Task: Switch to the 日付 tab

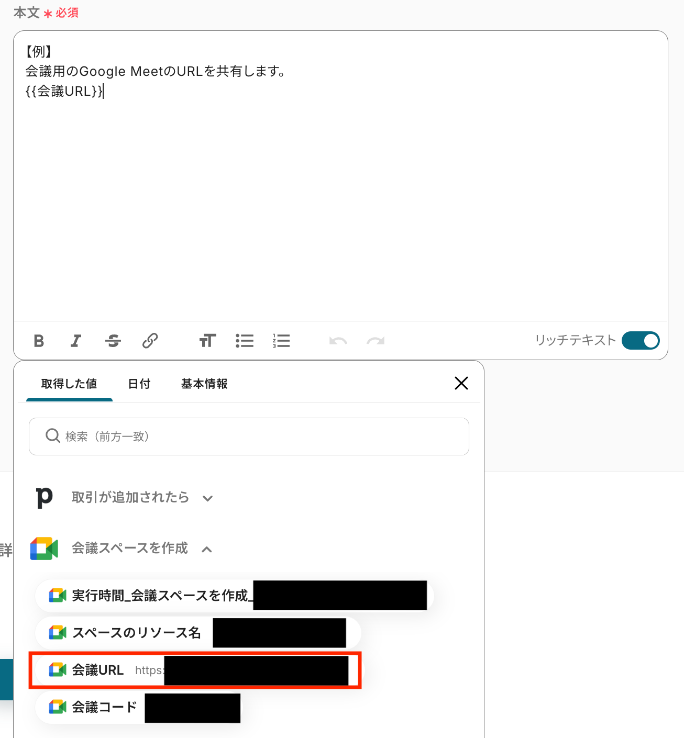Action: [x=139, y=384]
